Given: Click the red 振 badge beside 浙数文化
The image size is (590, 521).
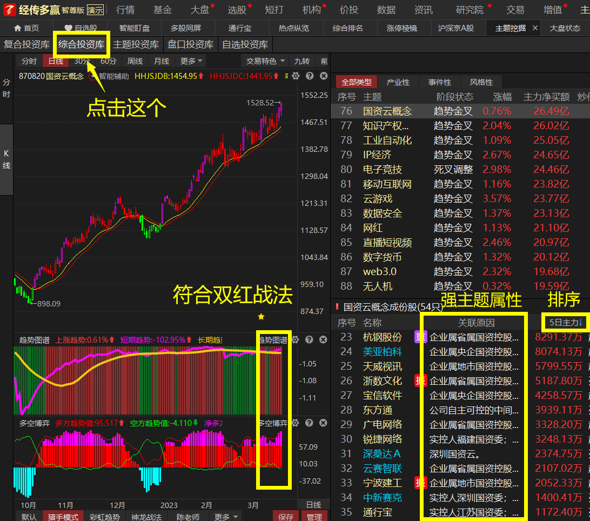Looking at the screenshot, I should (x=420, y=380).
